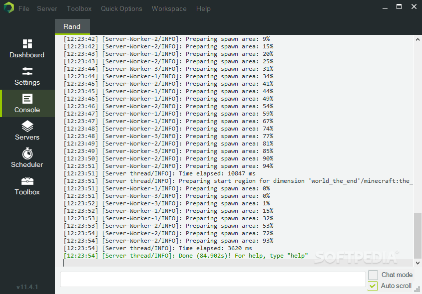Viewport: 422px width, 294px height.
Task: Open the Workspace menu
Action: [169, 8]
